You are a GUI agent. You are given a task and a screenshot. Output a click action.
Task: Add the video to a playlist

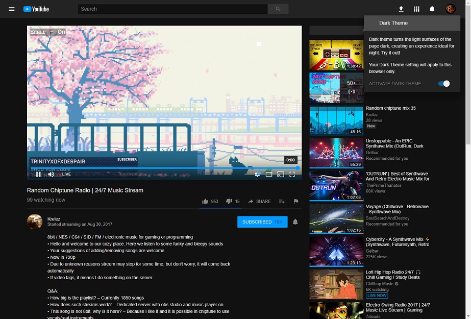282,201
